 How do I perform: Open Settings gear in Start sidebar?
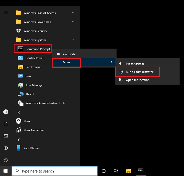point(6,148)
